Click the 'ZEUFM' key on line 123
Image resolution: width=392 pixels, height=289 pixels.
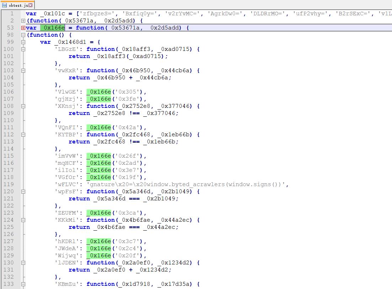pos(67,213)
